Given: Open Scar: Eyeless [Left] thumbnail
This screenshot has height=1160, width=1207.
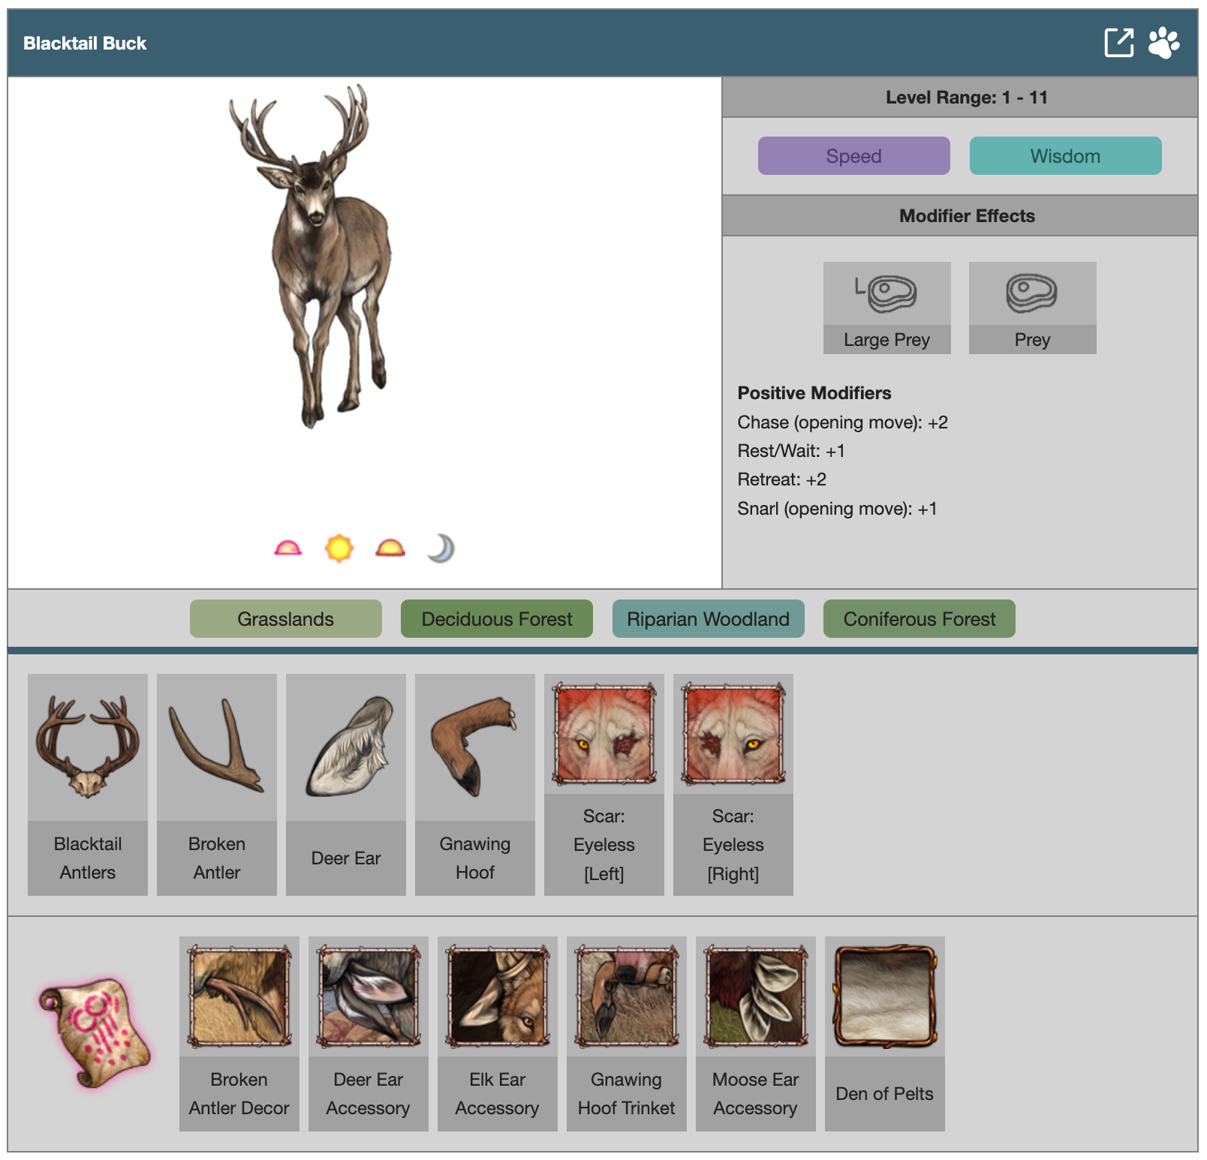Looking at the screenshot, I should [x=604, y=734].
